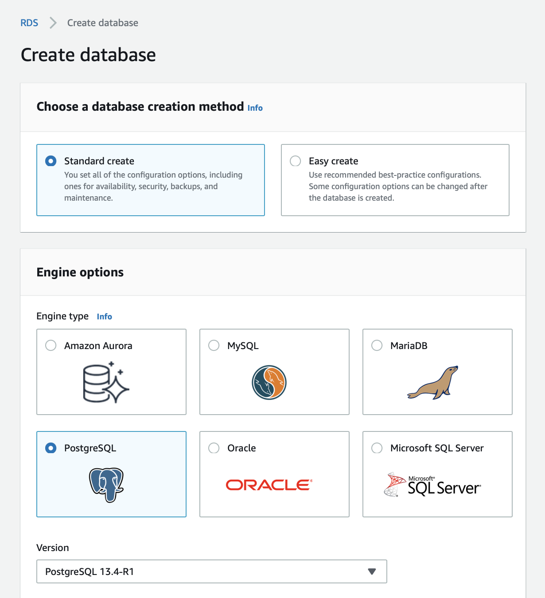Screen dimensions: 545x598
Task: Click the Amazon Aurora label text
Action: click(98, 346)
